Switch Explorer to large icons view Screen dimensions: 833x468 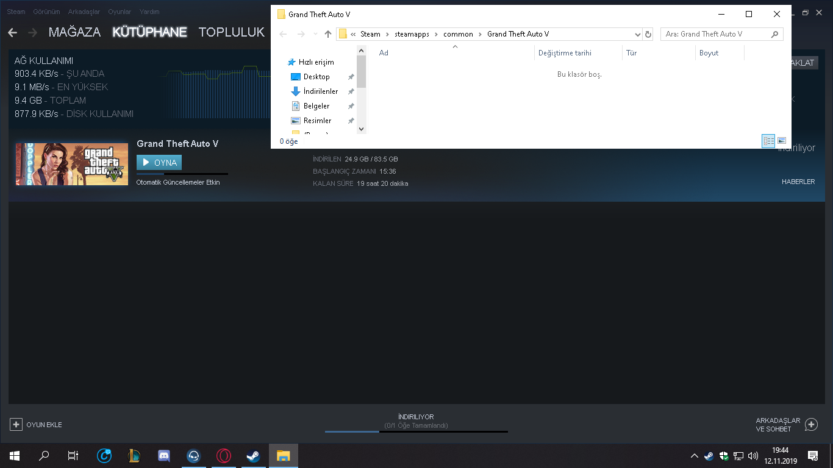coord(782,141)
